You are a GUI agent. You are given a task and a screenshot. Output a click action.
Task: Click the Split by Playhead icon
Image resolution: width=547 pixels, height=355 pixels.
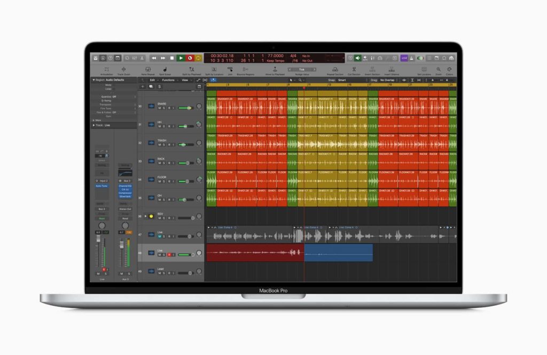(192, 69)
